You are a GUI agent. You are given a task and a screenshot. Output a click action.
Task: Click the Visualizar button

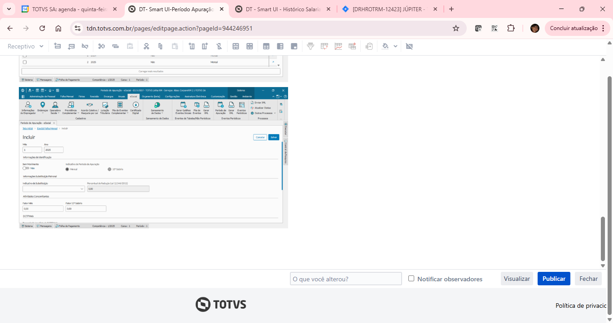[517, 279]
